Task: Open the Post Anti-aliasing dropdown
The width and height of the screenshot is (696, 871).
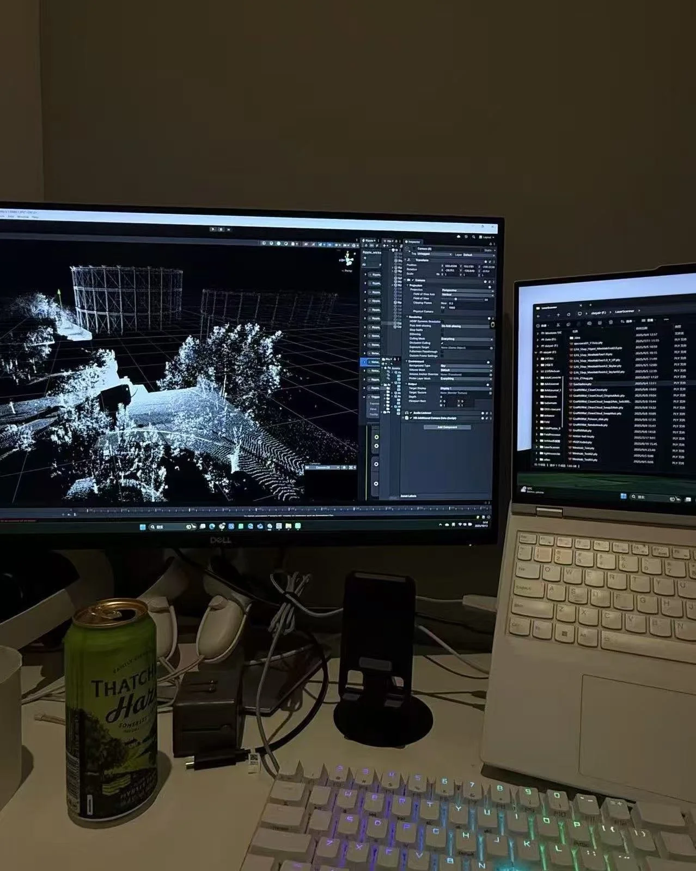Action: coord(466,326)
